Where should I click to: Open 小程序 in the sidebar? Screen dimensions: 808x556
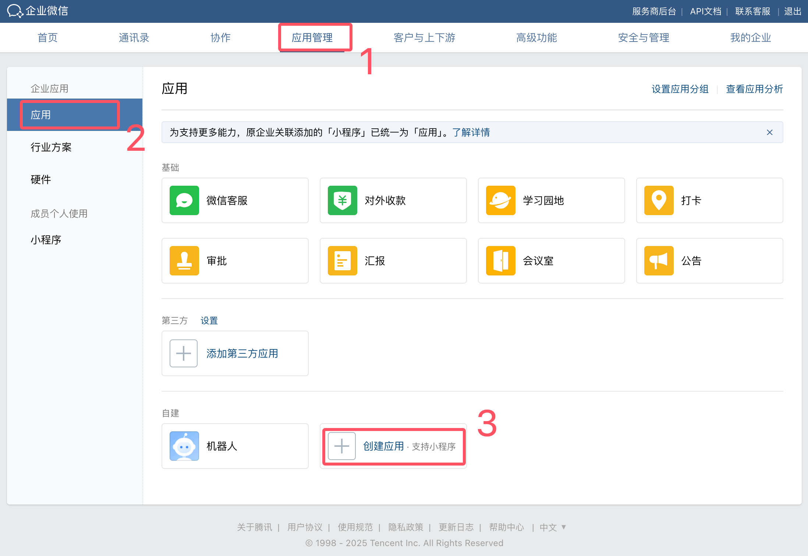pos(46,240)
